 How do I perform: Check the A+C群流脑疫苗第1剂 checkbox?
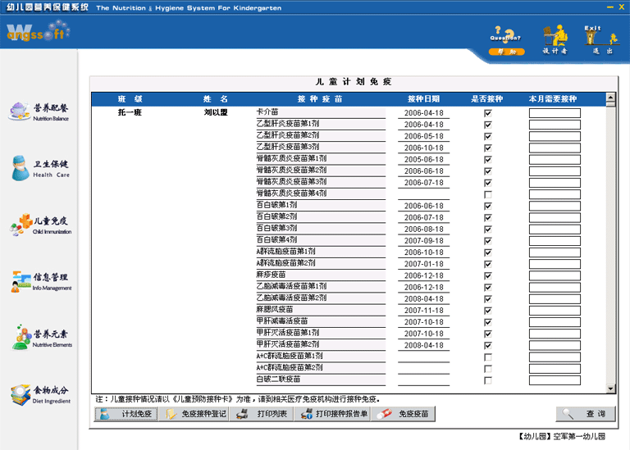pos(488,357)
